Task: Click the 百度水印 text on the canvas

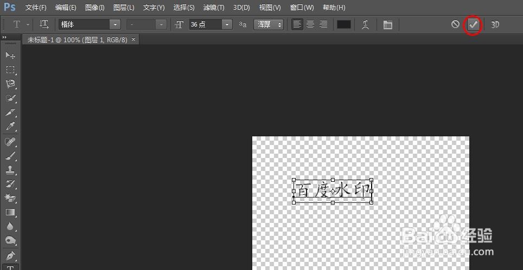Action: [333, 190]
